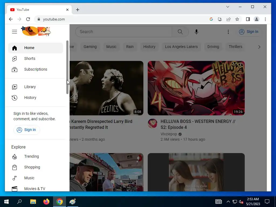This screenshot has width=276, height=207.
Task: Open the Chrome profile avatar menu
Action: tap(257, 19)
